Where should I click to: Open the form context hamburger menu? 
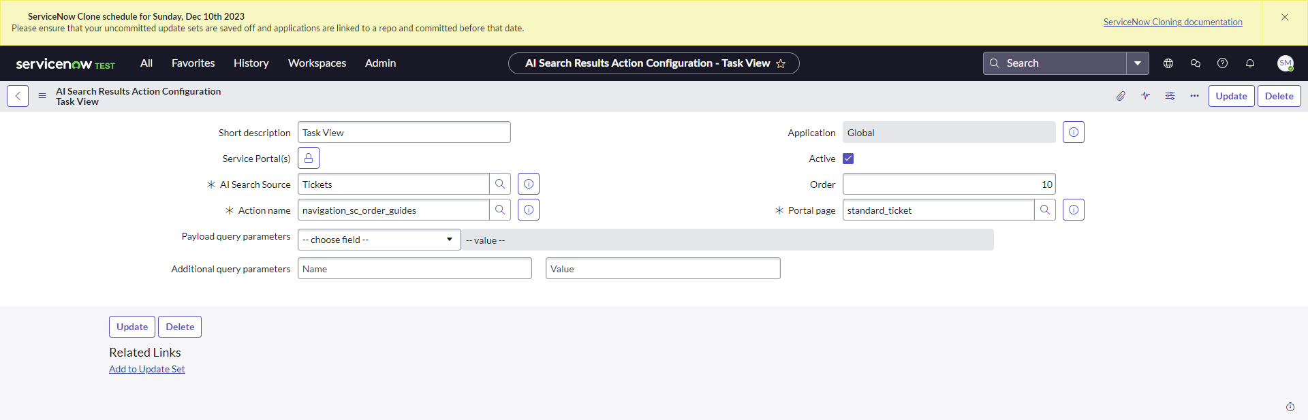pos(42,96)
